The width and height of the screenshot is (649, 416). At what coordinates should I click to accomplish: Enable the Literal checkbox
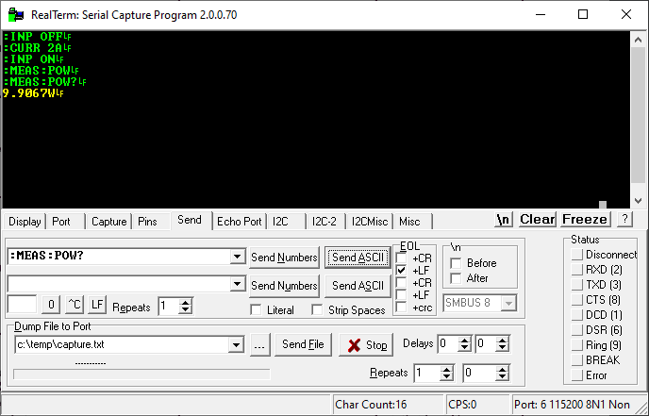pyautogui.click(x=257, y=309)
